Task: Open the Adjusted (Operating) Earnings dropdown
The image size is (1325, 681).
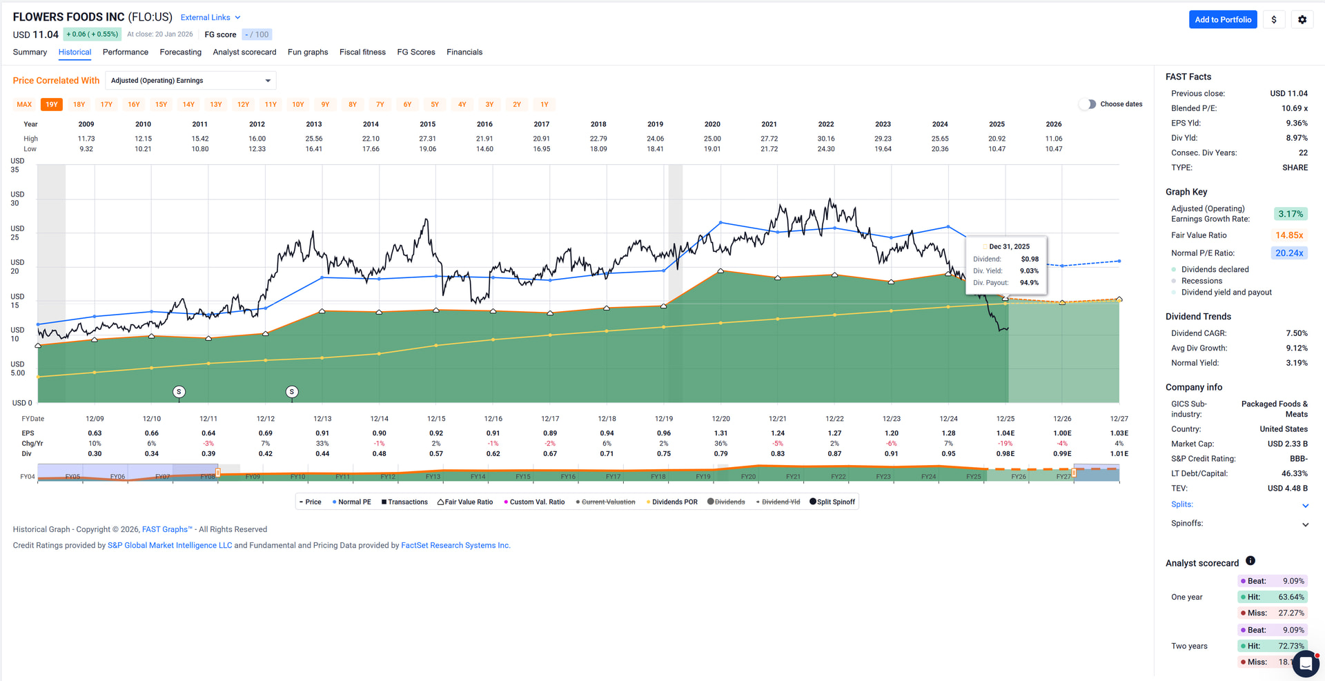Action: coord(190,81)
